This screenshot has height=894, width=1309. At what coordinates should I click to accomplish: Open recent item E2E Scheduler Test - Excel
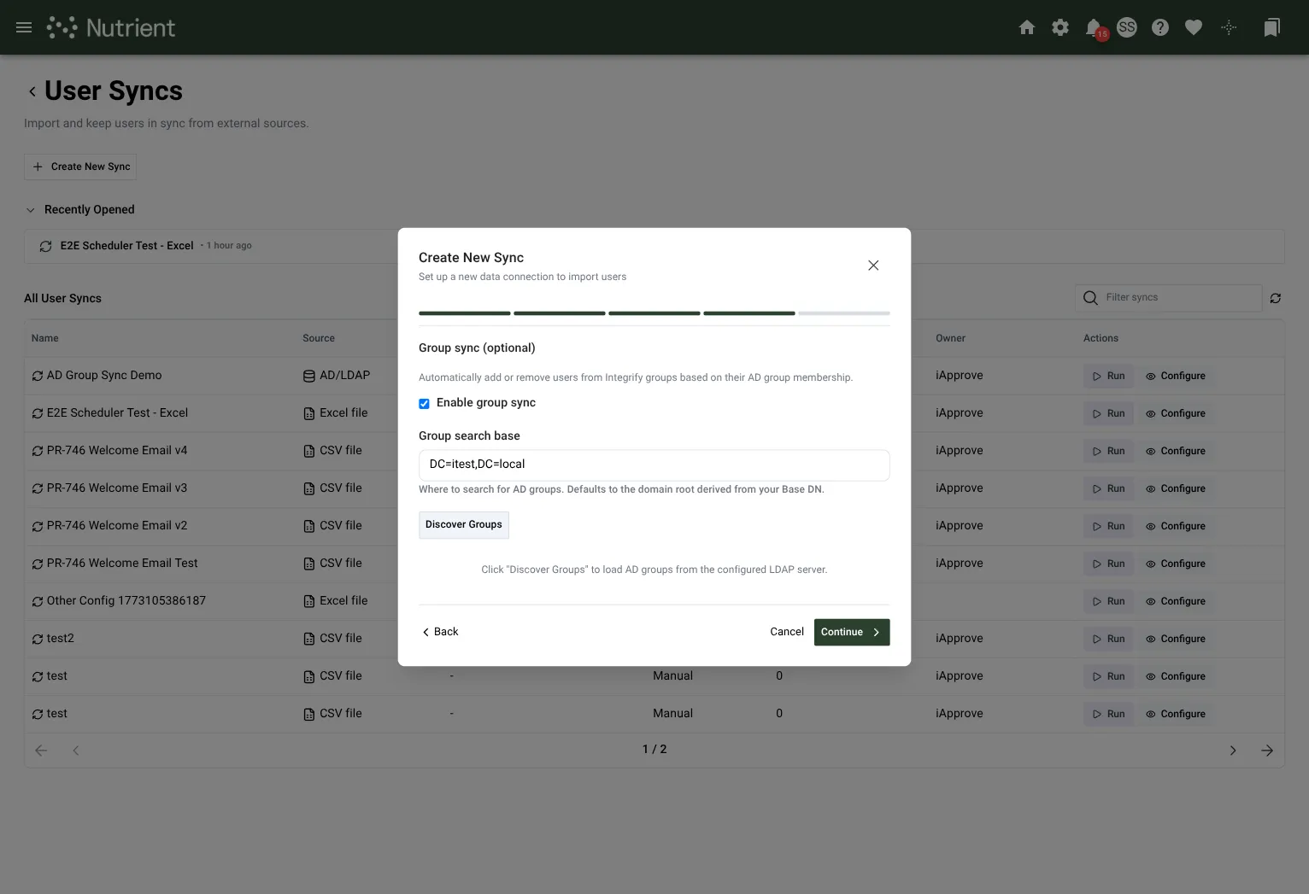[126, 246]
